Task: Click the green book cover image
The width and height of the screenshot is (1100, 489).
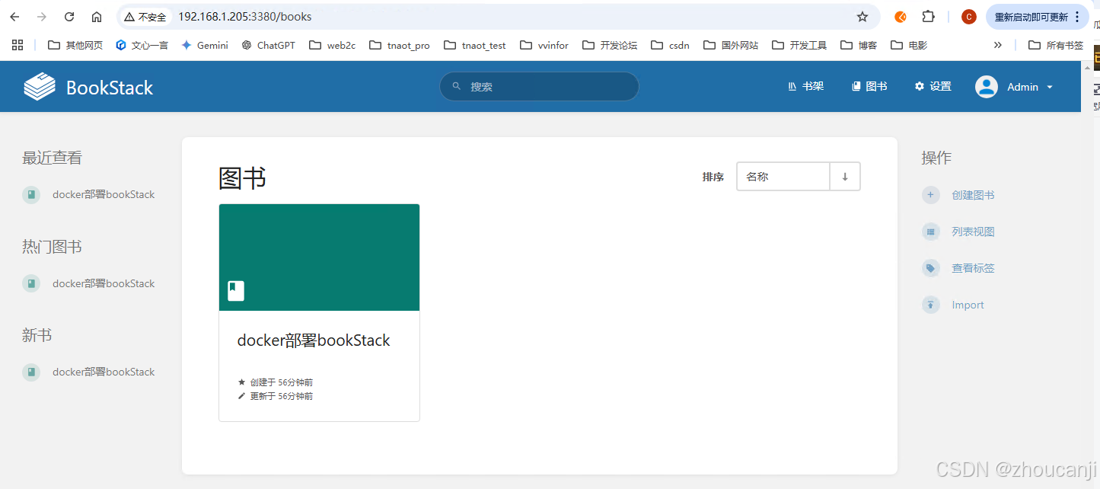Action: [x=319, y=257]
